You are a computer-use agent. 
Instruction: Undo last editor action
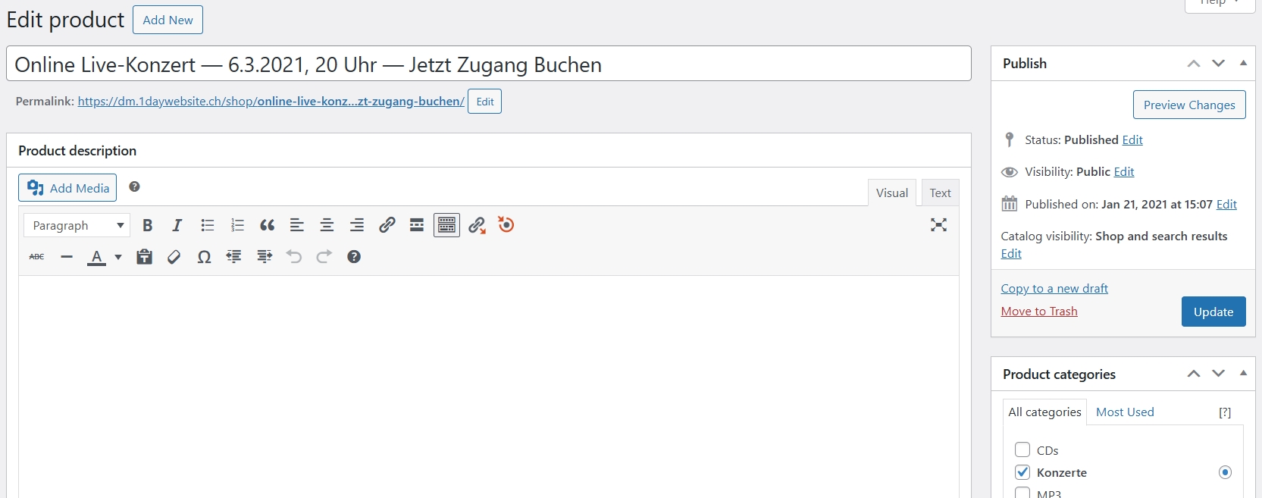294,257
